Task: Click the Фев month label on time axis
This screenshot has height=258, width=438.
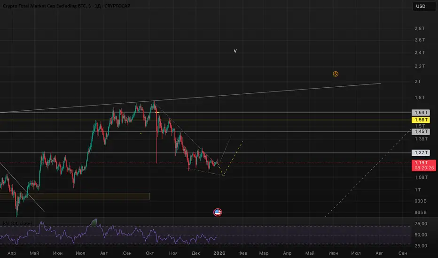Action: tap(242, 253)
